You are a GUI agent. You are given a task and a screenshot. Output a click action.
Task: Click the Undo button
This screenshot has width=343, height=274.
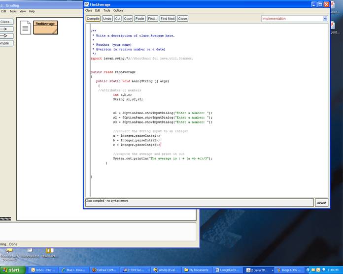pyautogui.click(x=107, y=19)
